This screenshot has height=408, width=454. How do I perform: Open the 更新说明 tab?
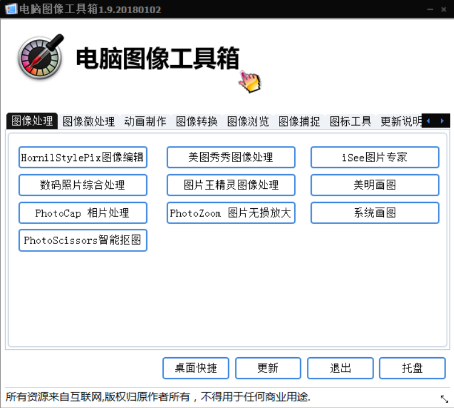tap(401, 122)
